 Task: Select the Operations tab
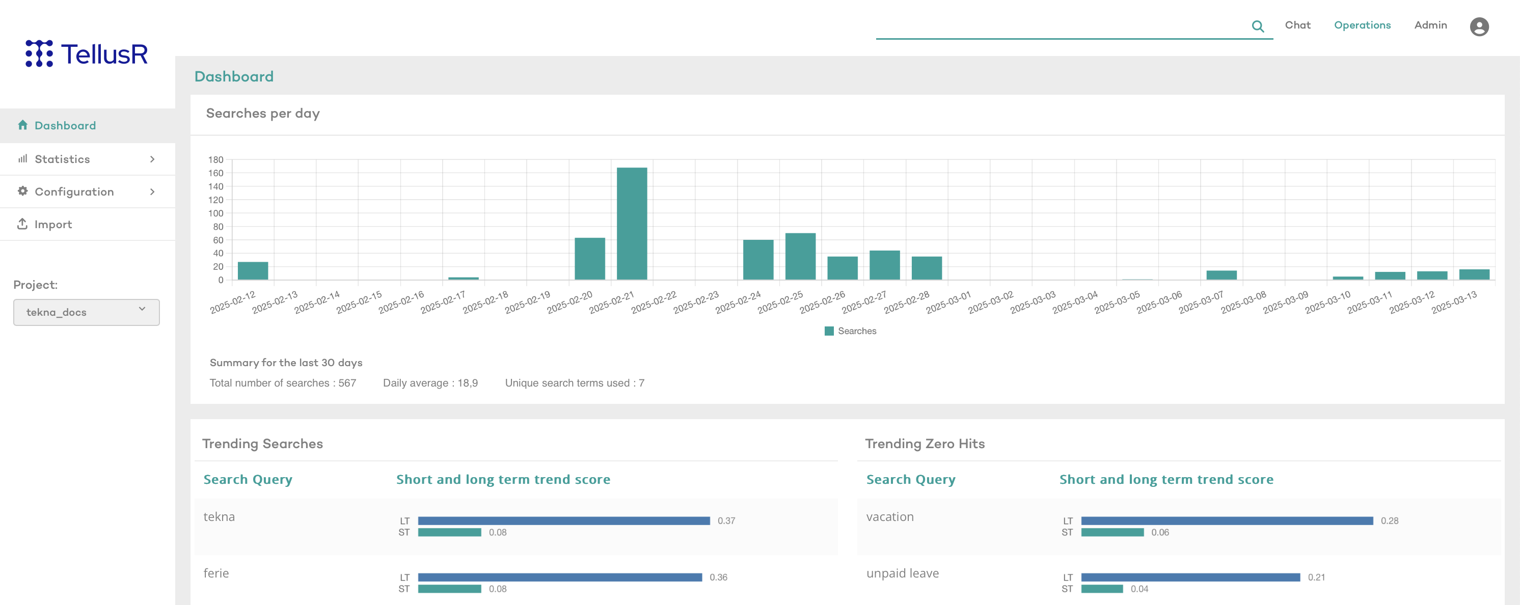click(1362, 25)
